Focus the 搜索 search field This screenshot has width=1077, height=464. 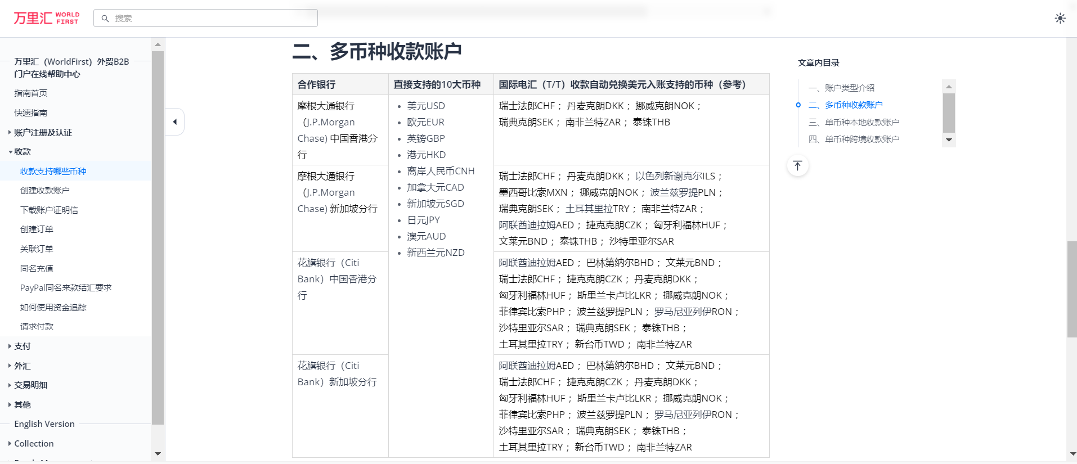click(x=205, y=18)
